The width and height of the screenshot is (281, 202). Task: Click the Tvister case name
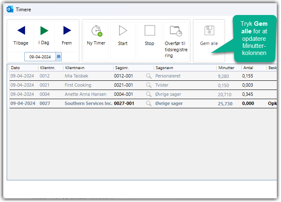(x=162, y=85)
